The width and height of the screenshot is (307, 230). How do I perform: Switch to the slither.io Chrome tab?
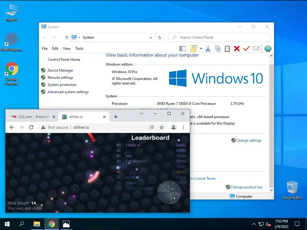coord(84,117)
